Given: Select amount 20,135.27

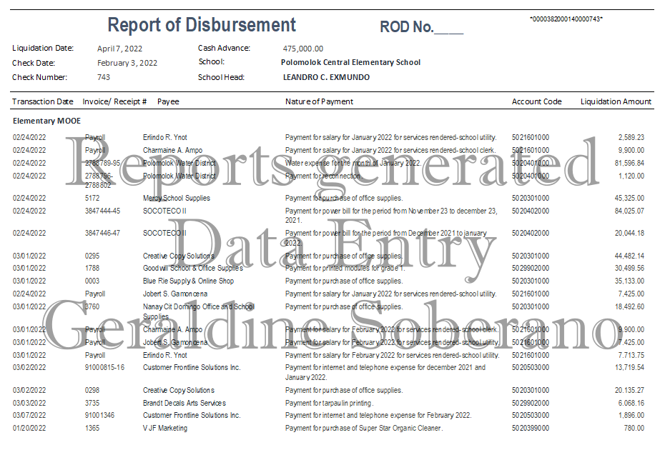Looking at the screenshot, I should (629, 390).
